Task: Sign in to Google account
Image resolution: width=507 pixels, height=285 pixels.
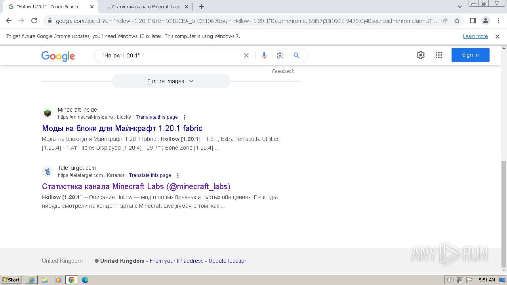Action: coord(471,55)
